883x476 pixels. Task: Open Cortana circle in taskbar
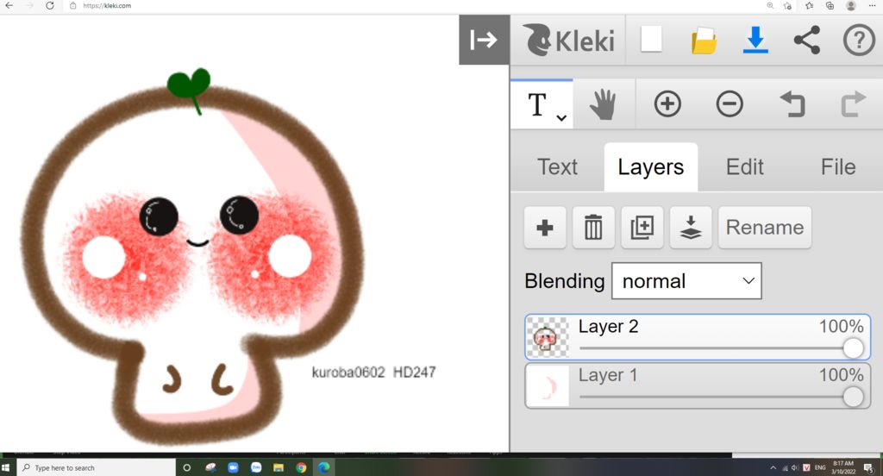tap(187, 467)
